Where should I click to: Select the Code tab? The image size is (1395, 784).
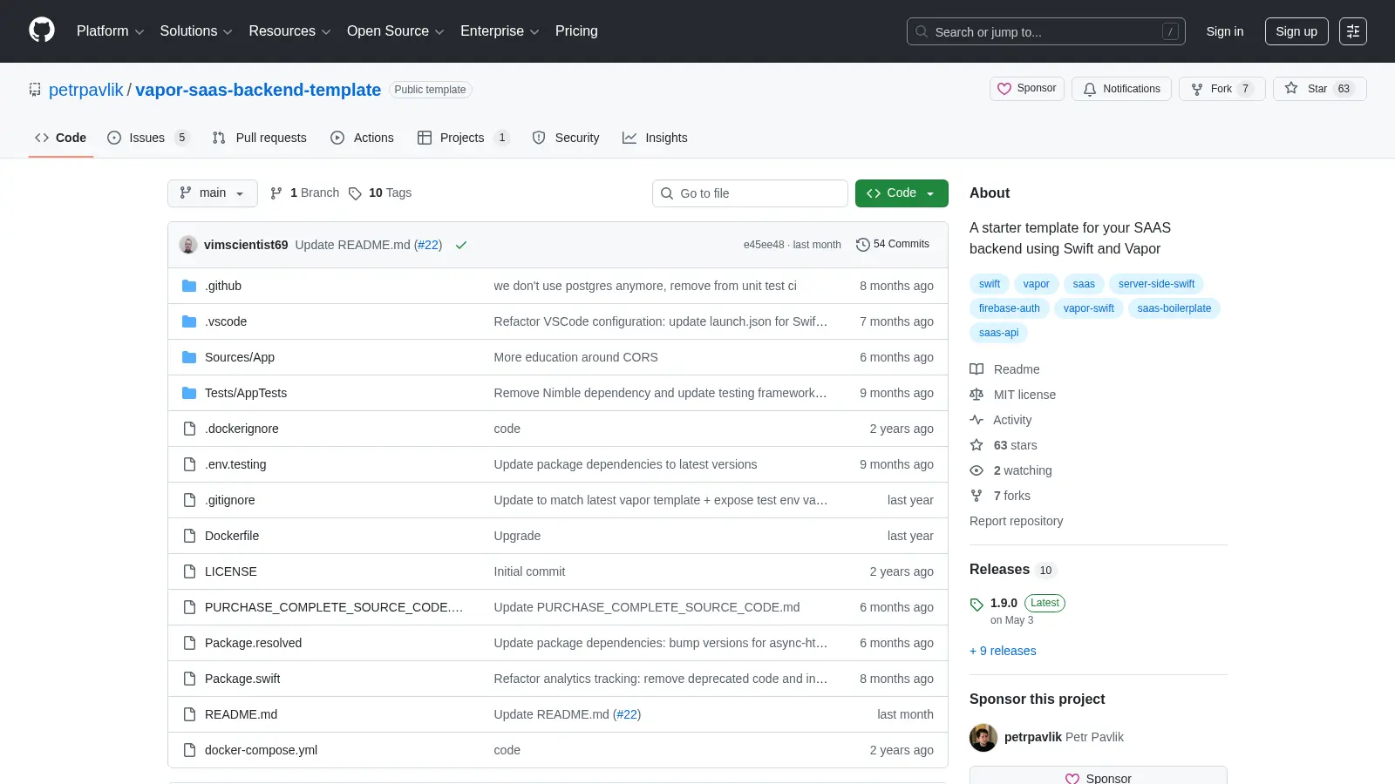pos(61,138)
